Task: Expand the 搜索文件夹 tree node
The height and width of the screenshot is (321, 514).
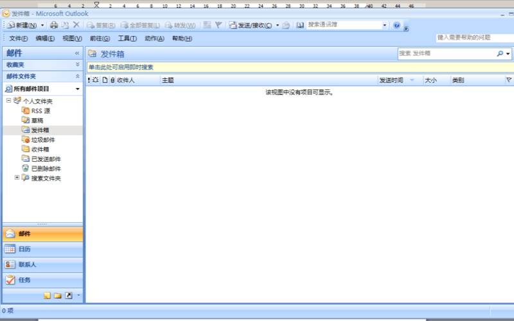Action: coord(17,178)
